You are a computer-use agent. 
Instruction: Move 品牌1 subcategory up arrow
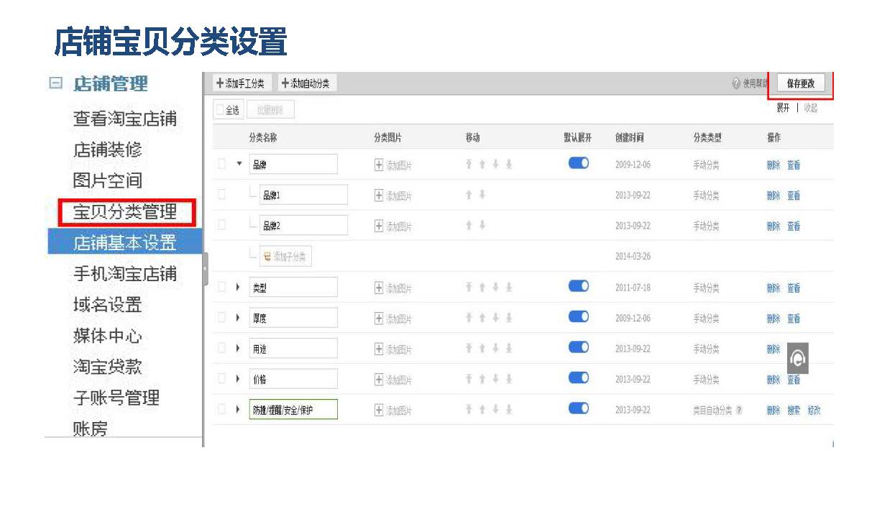pos(469,195)
